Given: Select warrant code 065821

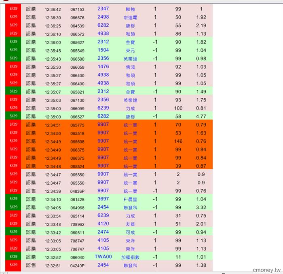Looking at the screenshot, I should tap(77, 92).
